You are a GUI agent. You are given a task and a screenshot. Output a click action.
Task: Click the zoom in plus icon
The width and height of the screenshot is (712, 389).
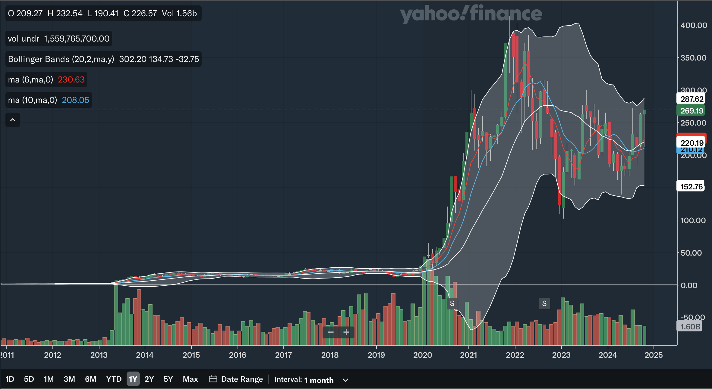346,332
